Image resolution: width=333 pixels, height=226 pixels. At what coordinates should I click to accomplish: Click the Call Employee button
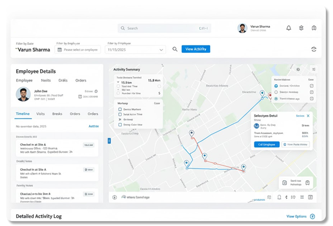(266, 144)
